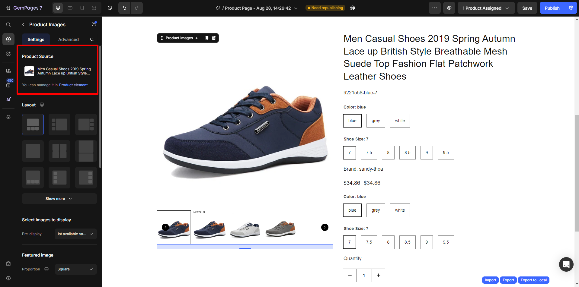
Task: Duplicate the Product Images element
Action: point(206,38)
